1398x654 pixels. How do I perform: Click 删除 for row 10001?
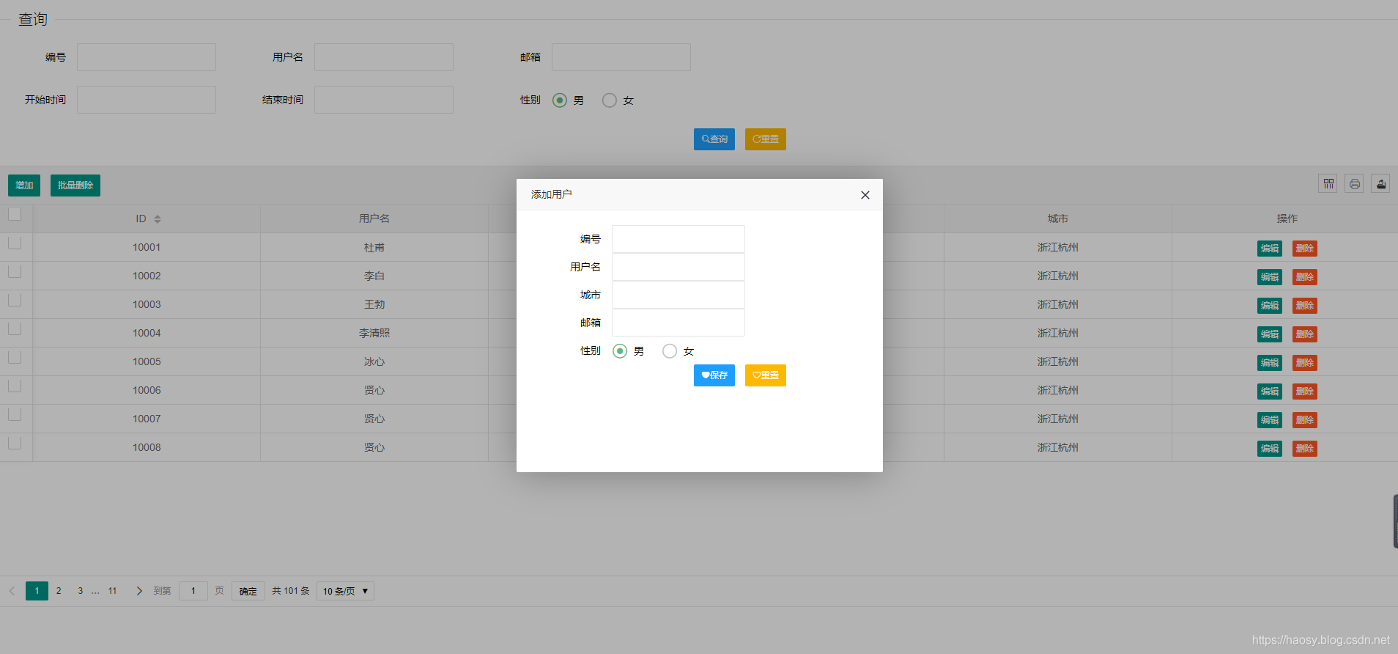(x=1305, y=249)
